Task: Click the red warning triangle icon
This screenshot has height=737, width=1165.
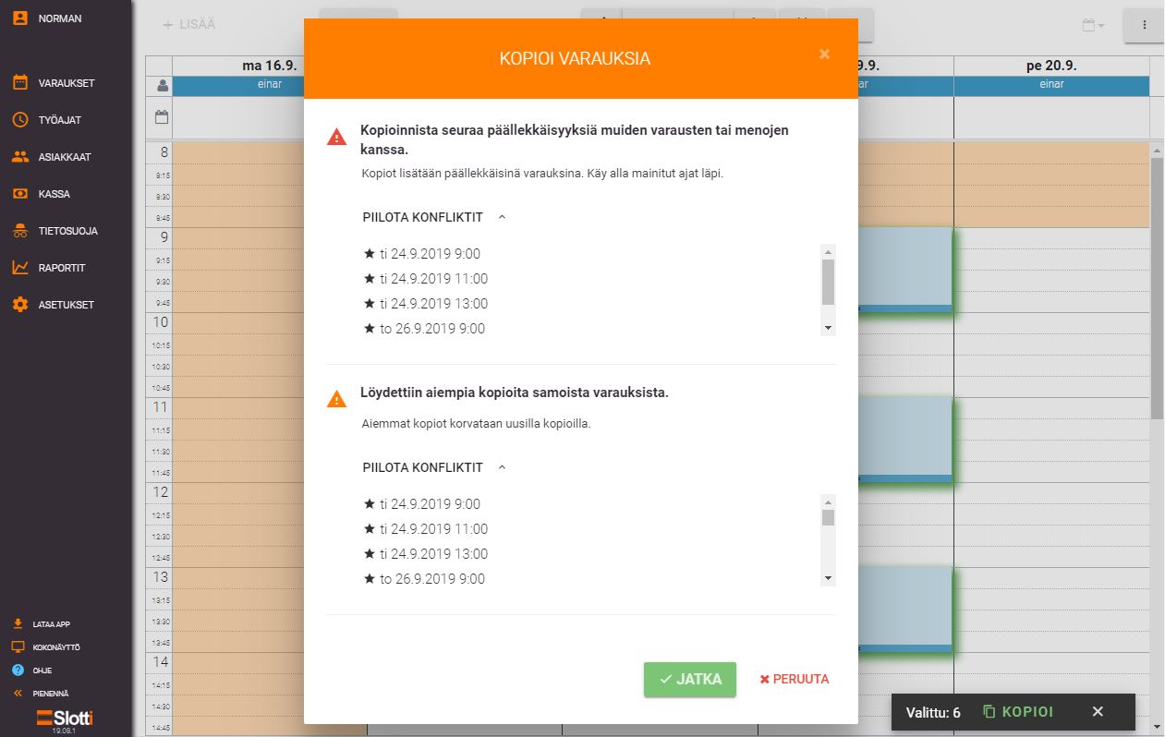Action: pos(337,137)
